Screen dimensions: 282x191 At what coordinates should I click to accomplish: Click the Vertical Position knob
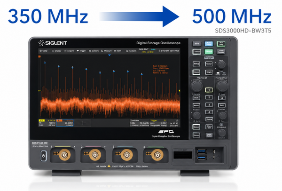tap(196, 116)
